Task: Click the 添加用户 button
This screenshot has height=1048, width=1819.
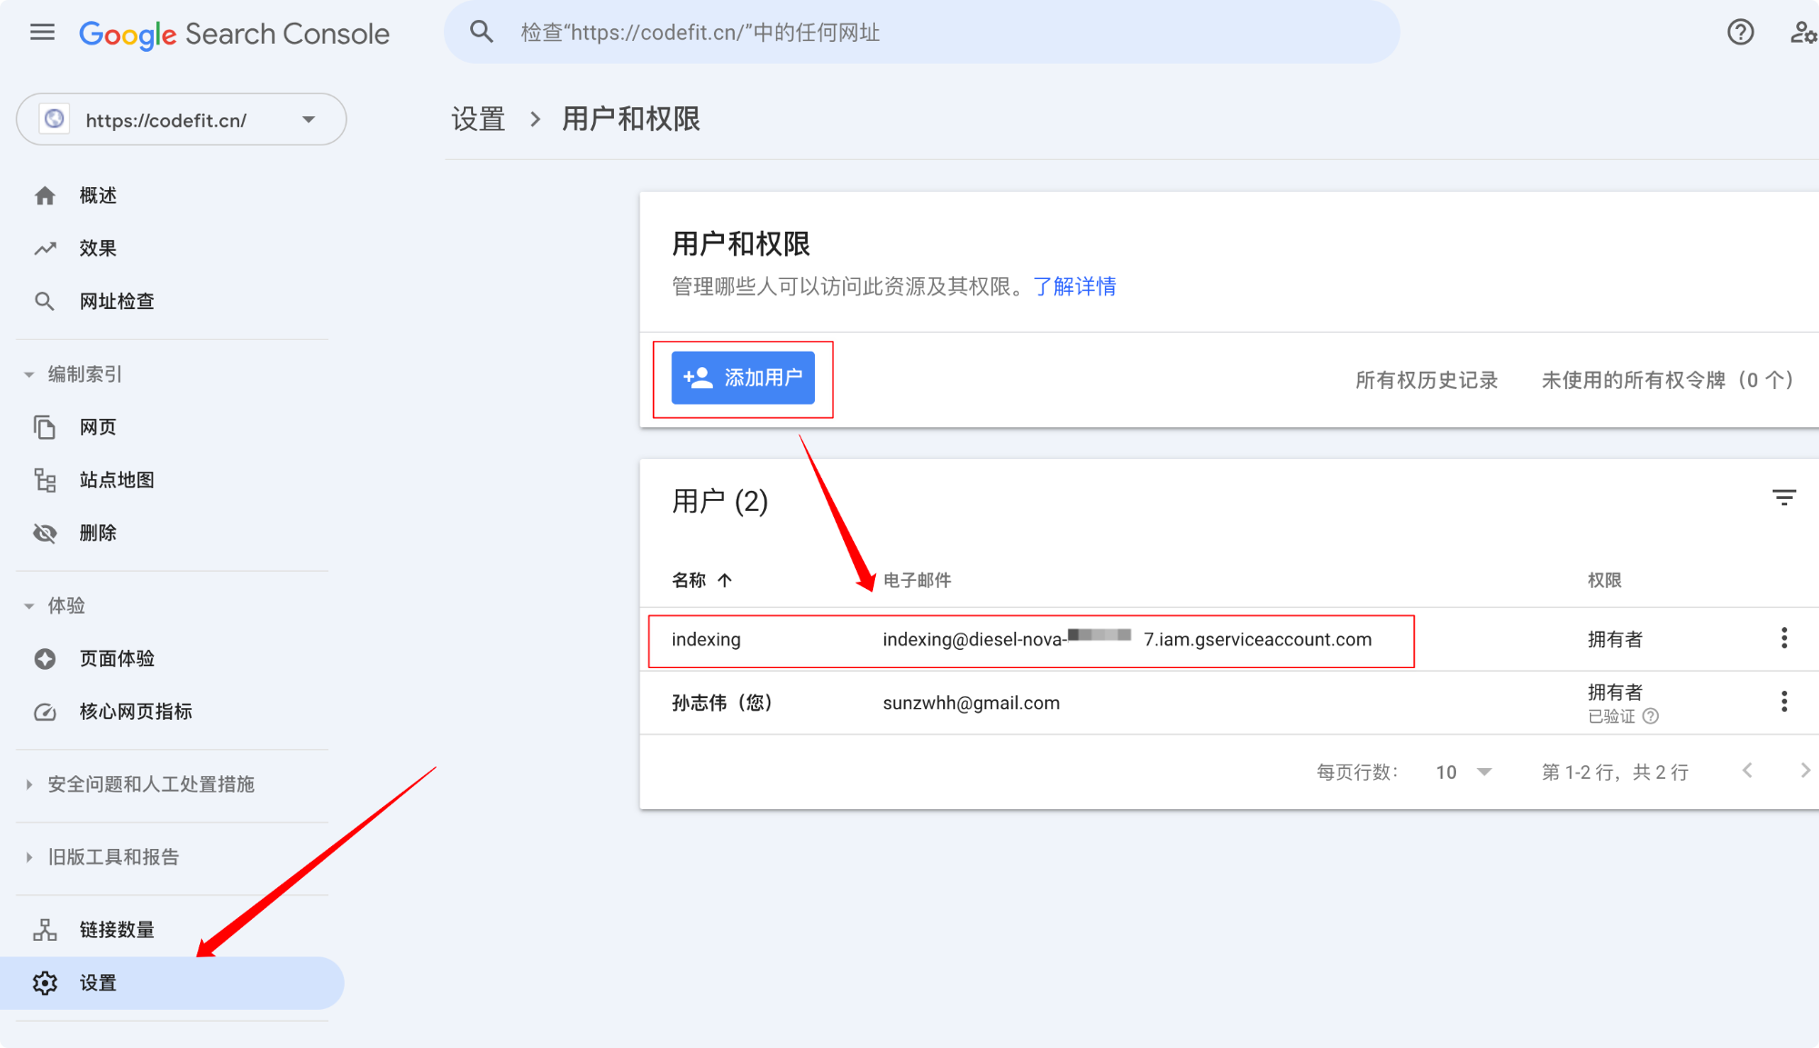Action: [743, 378]
